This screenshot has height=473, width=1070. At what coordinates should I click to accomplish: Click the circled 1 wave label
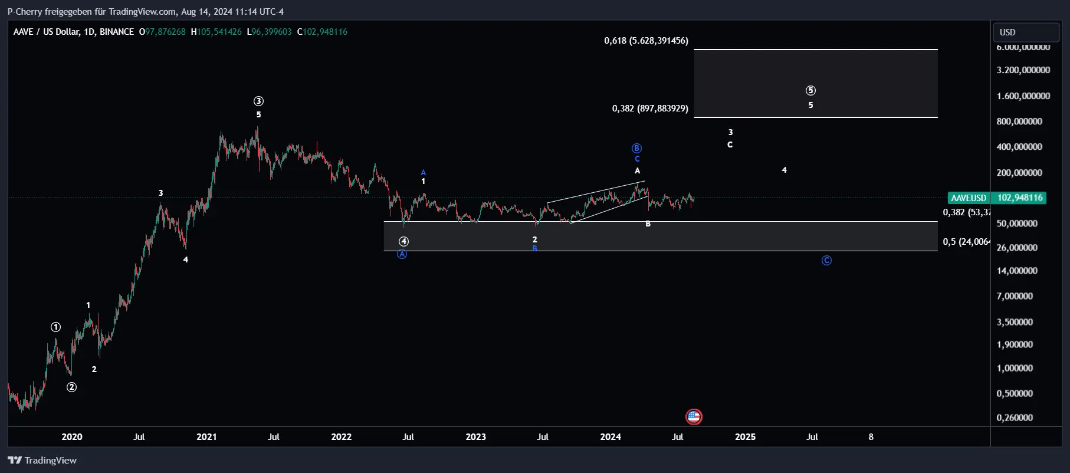pos(55,327)
